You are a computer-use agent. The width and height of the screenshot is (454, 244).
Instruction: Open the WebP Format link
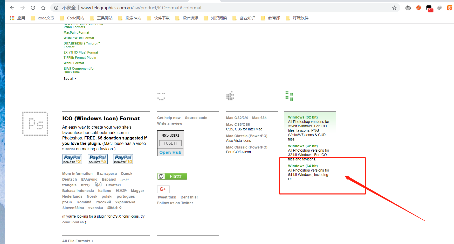74,63
